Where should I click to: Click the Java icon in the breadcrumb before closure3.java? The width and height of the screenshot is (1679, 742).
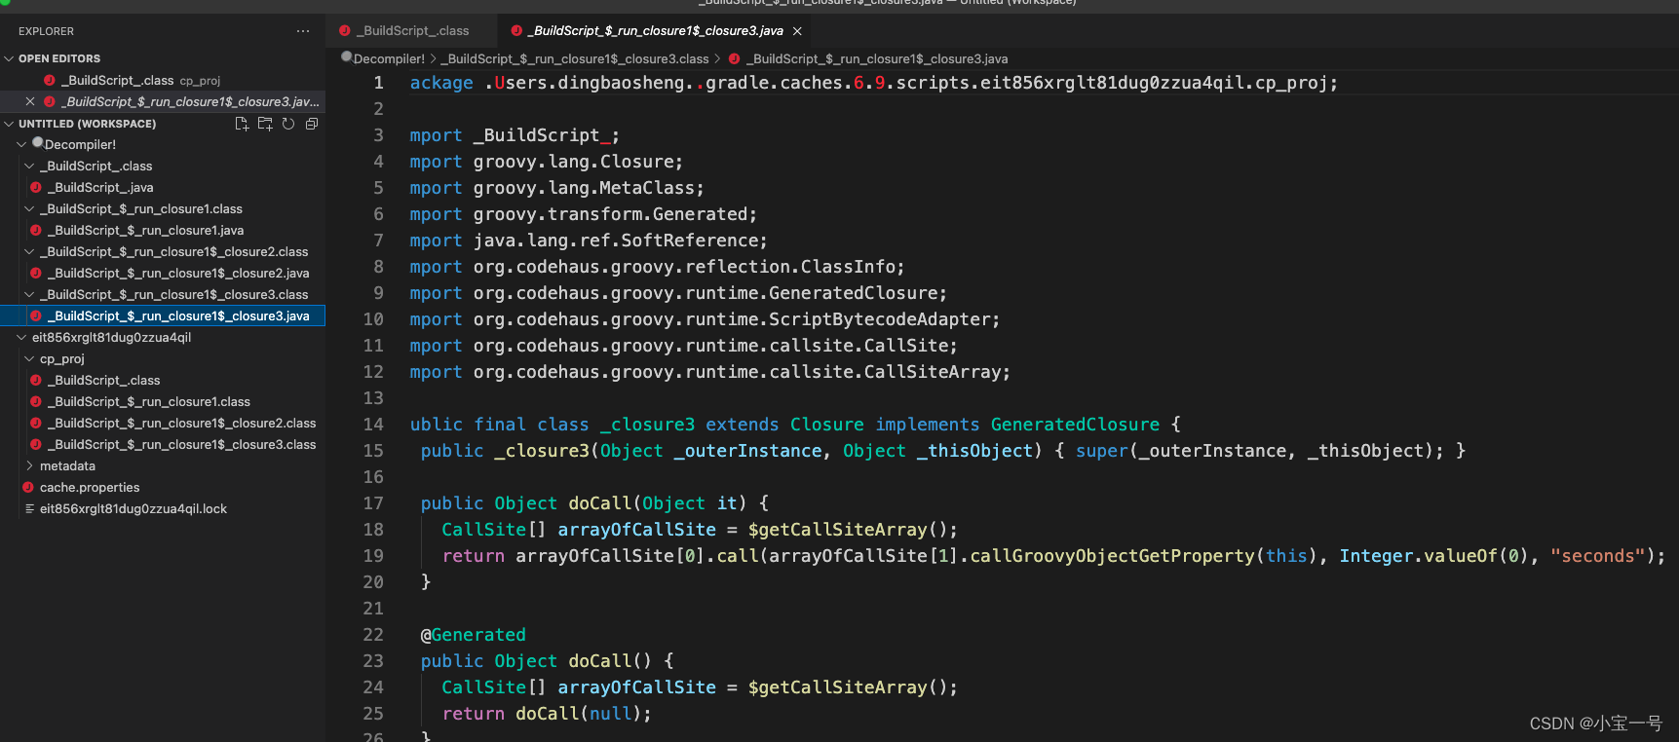click(735, 58)
